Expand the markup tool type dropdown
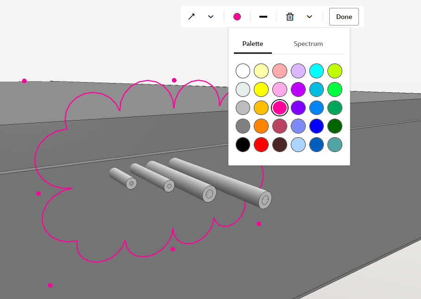 tap(211, 17)
